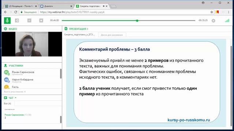This screenshot has height=131, width=234.
Task: Bookmark this page with star icon
Action: [212, 12]
